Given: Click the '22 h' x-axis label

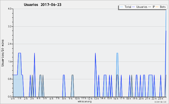Looking at the screenshot, I should (154, 98).
